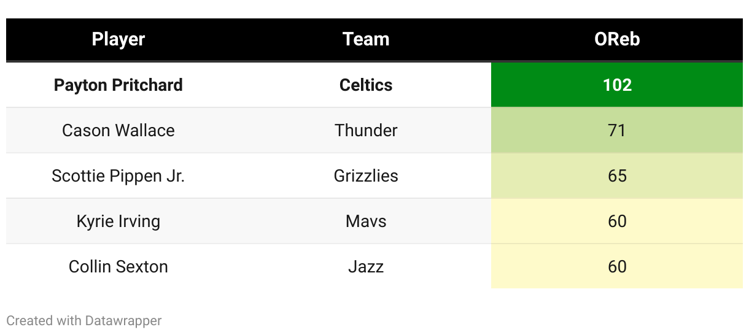Select the Scottie Pippen Jr. cell

coord(118,175)
